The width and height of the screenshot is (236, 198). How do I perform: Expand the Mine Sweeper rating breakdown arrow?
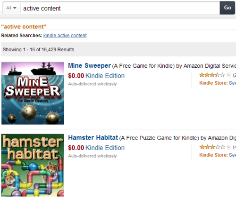click(229, 75)
